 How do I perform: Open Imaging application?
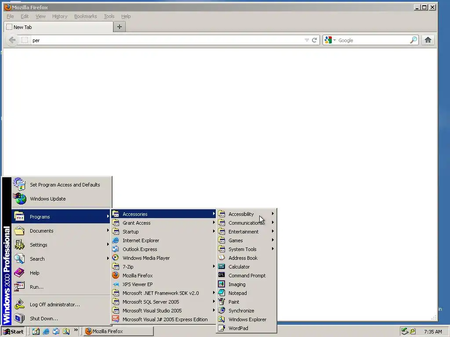(x=247, y=284)
